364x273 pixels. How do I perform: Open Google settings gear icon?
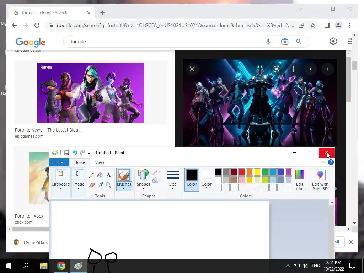[x=333, y=41]
